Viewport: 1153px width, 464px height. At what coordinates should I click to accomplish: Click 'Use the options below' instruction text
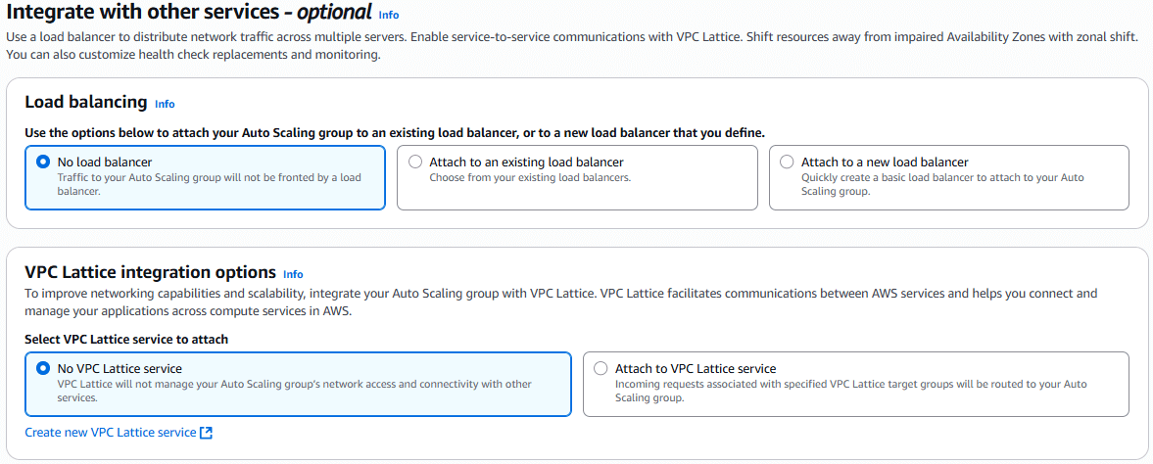coord(394,132)
